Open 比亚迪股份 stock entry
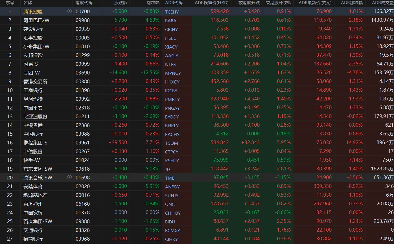 pyautogui.click(x=35, y=116)
